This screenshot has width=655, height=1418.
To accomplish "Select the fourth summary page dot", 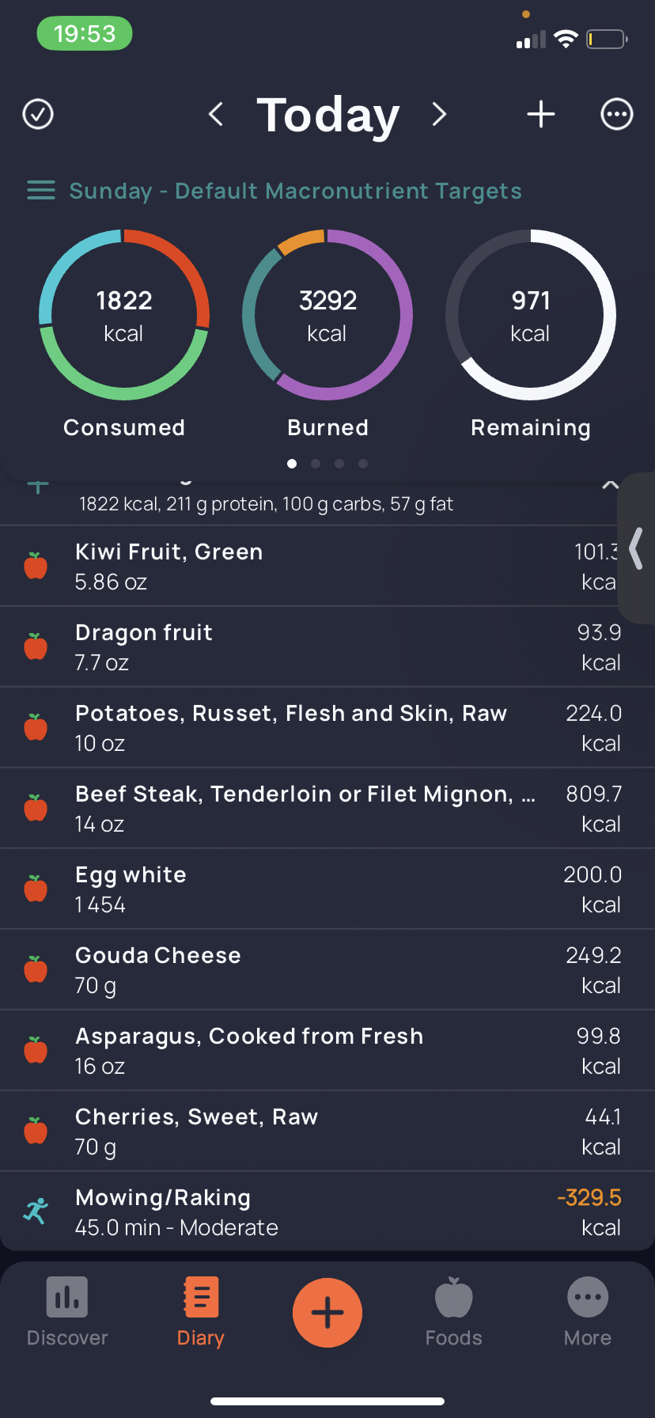I will (x=363, y=464).
